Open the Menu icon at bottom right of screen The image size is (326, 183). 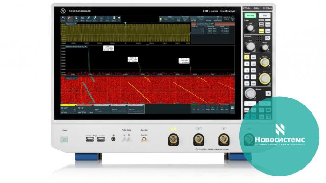pos(232,108)
